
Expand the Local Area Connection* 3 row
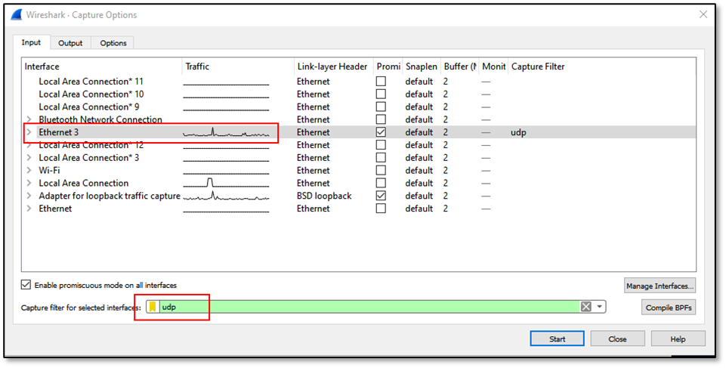tap(29, 158)
